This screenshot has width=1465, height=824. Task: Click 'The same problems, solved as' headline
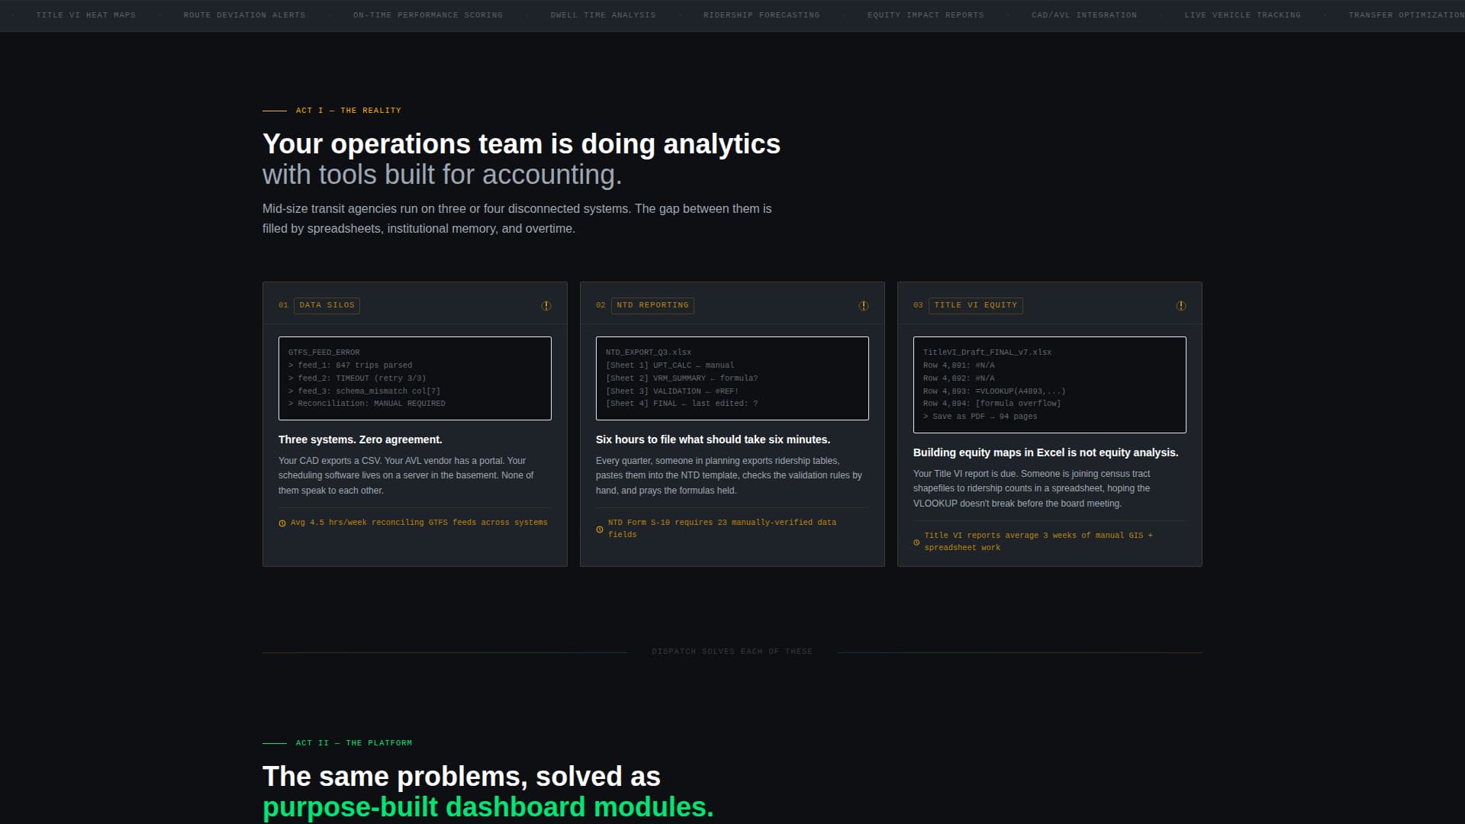tap(462, 777)
